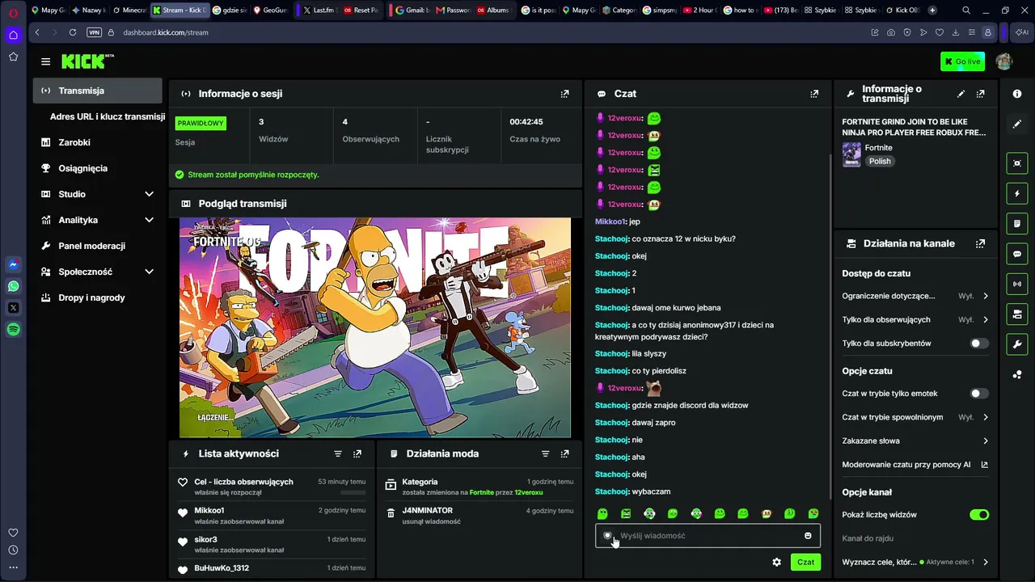The image size is (1035, 582).
Task: Click the VPN badge in the address bar
Action: click(x=95, y=32)
